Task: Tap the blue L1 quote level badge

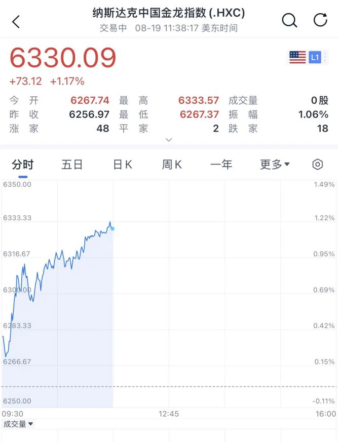Action: (x=315, y=58)
